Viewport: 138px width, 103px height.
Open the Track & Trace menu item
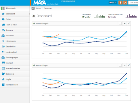coord(15,25)
